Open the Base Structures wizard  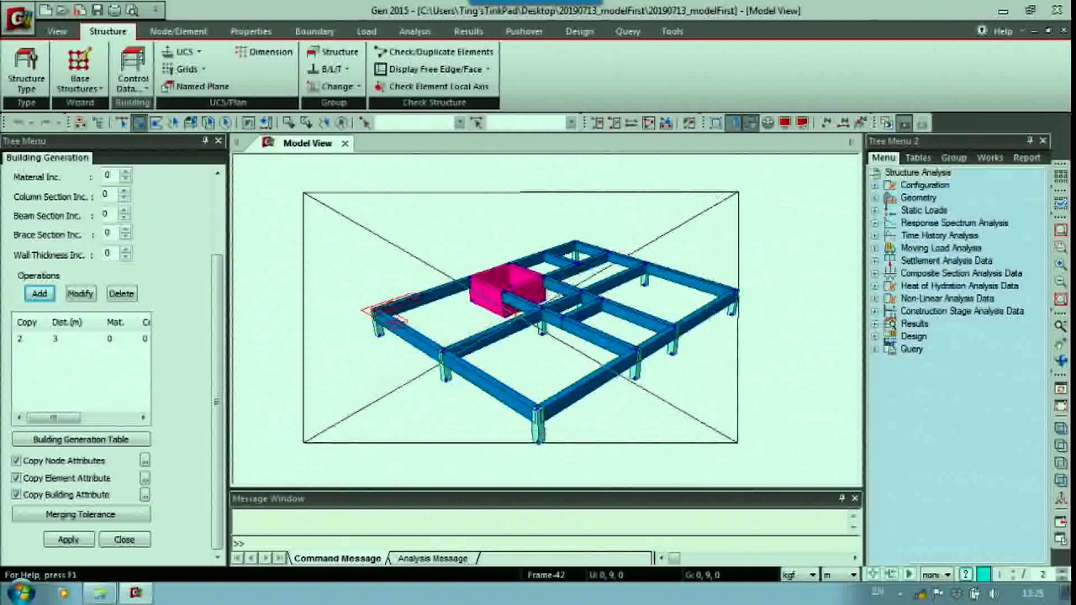79,70
